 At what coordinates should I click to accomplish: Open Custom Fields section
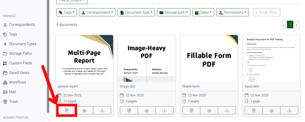coord(17,63)
